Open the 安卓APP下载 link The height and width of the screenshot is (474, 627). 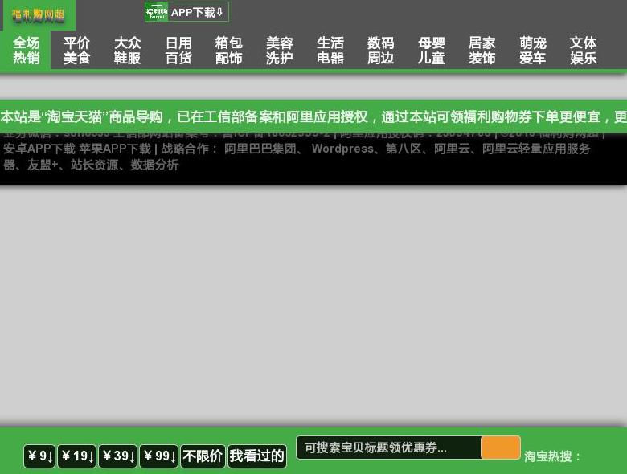pyautogui.click(x=39, y=149)
